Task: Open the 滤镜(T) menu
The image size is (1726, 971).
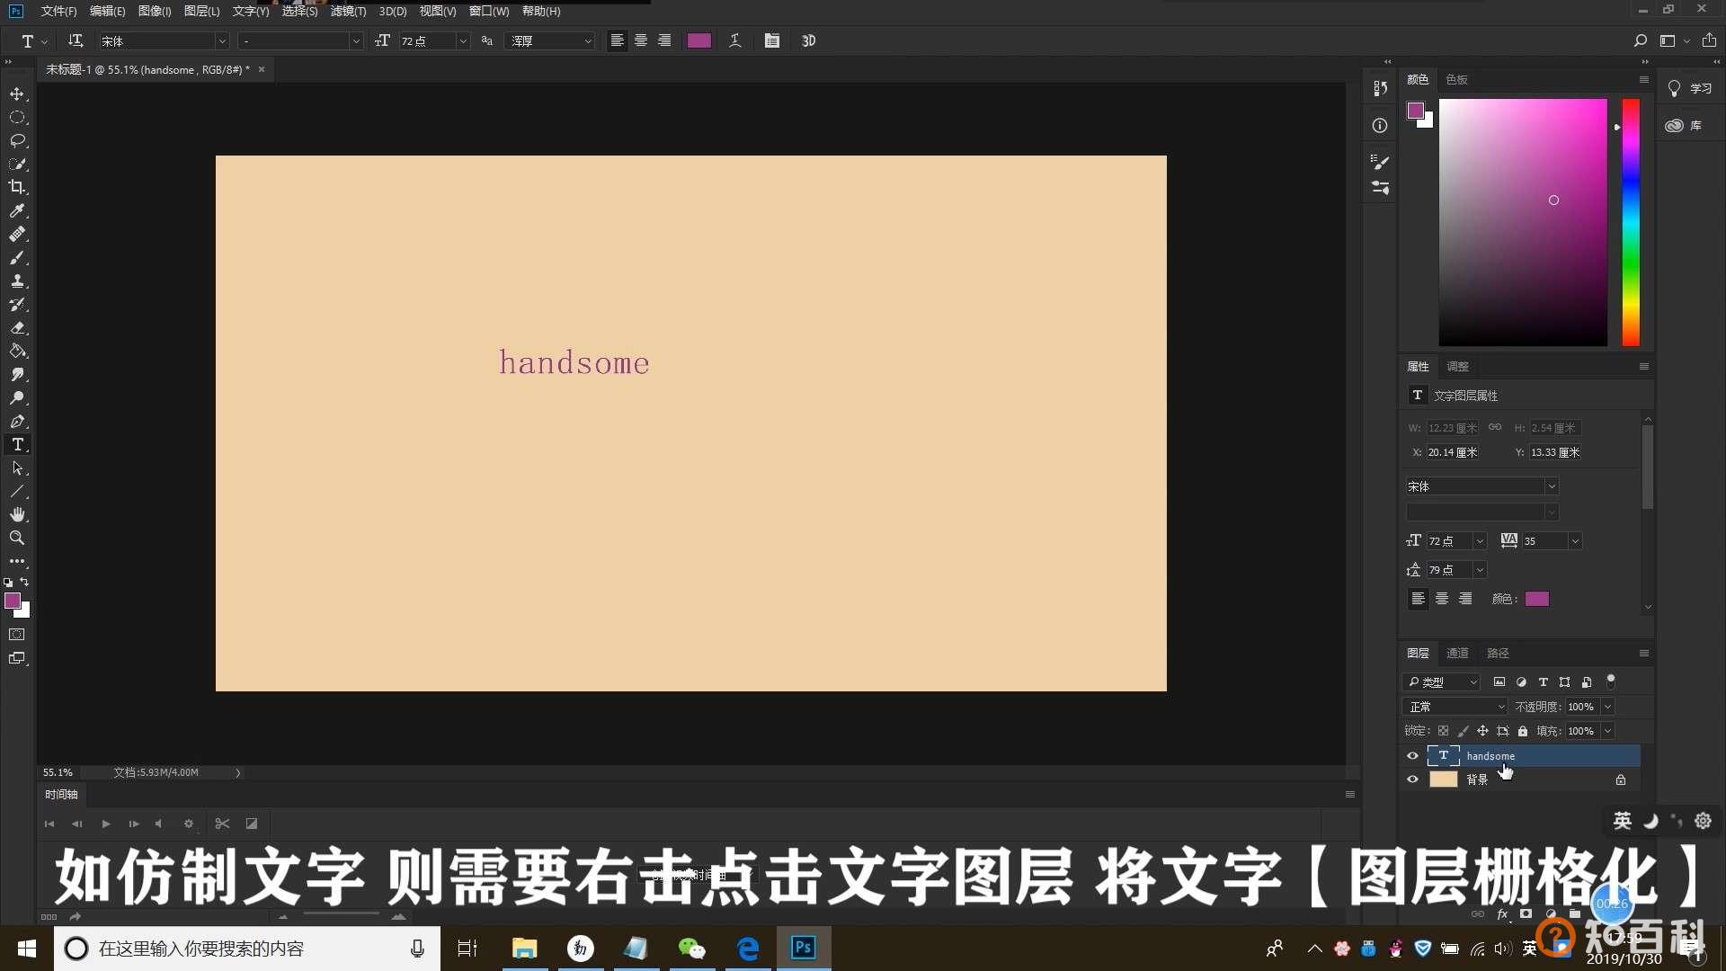Action: pos(348,11)
